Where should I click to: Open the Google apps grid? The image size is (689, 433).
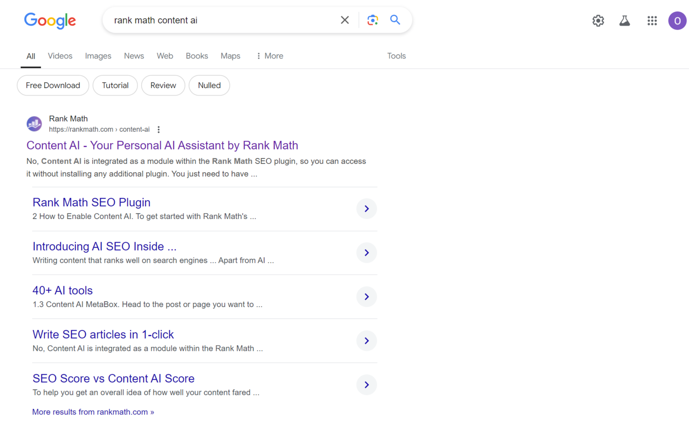coord(652,21)
